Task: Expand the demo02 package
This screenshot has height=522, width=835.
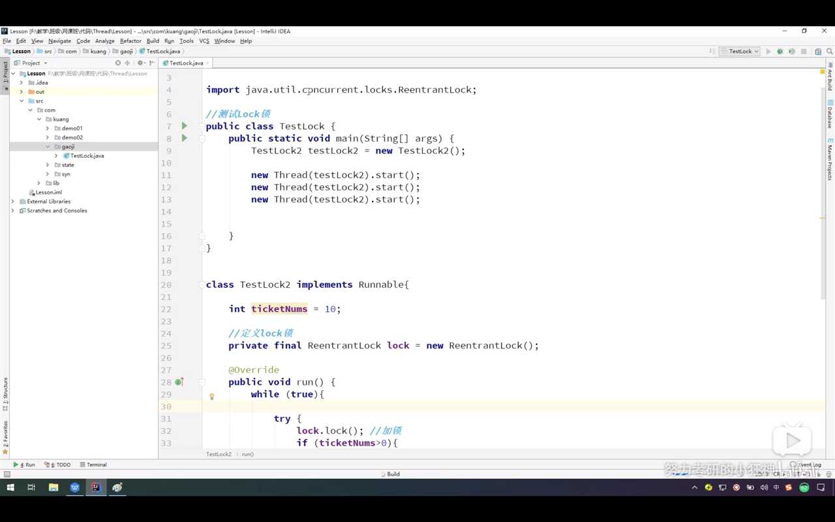Action: (48, 138)
